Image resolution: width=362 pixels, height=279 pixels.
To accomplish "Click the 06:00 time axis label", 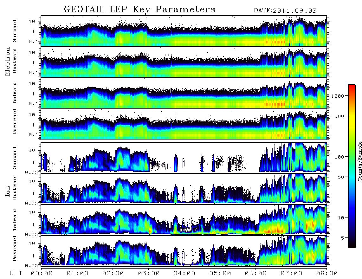I will 256,273.
